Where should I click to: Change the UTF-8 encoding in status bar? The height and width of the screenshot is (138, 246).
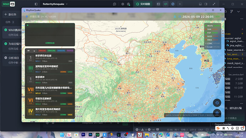(x=193, y=130)
